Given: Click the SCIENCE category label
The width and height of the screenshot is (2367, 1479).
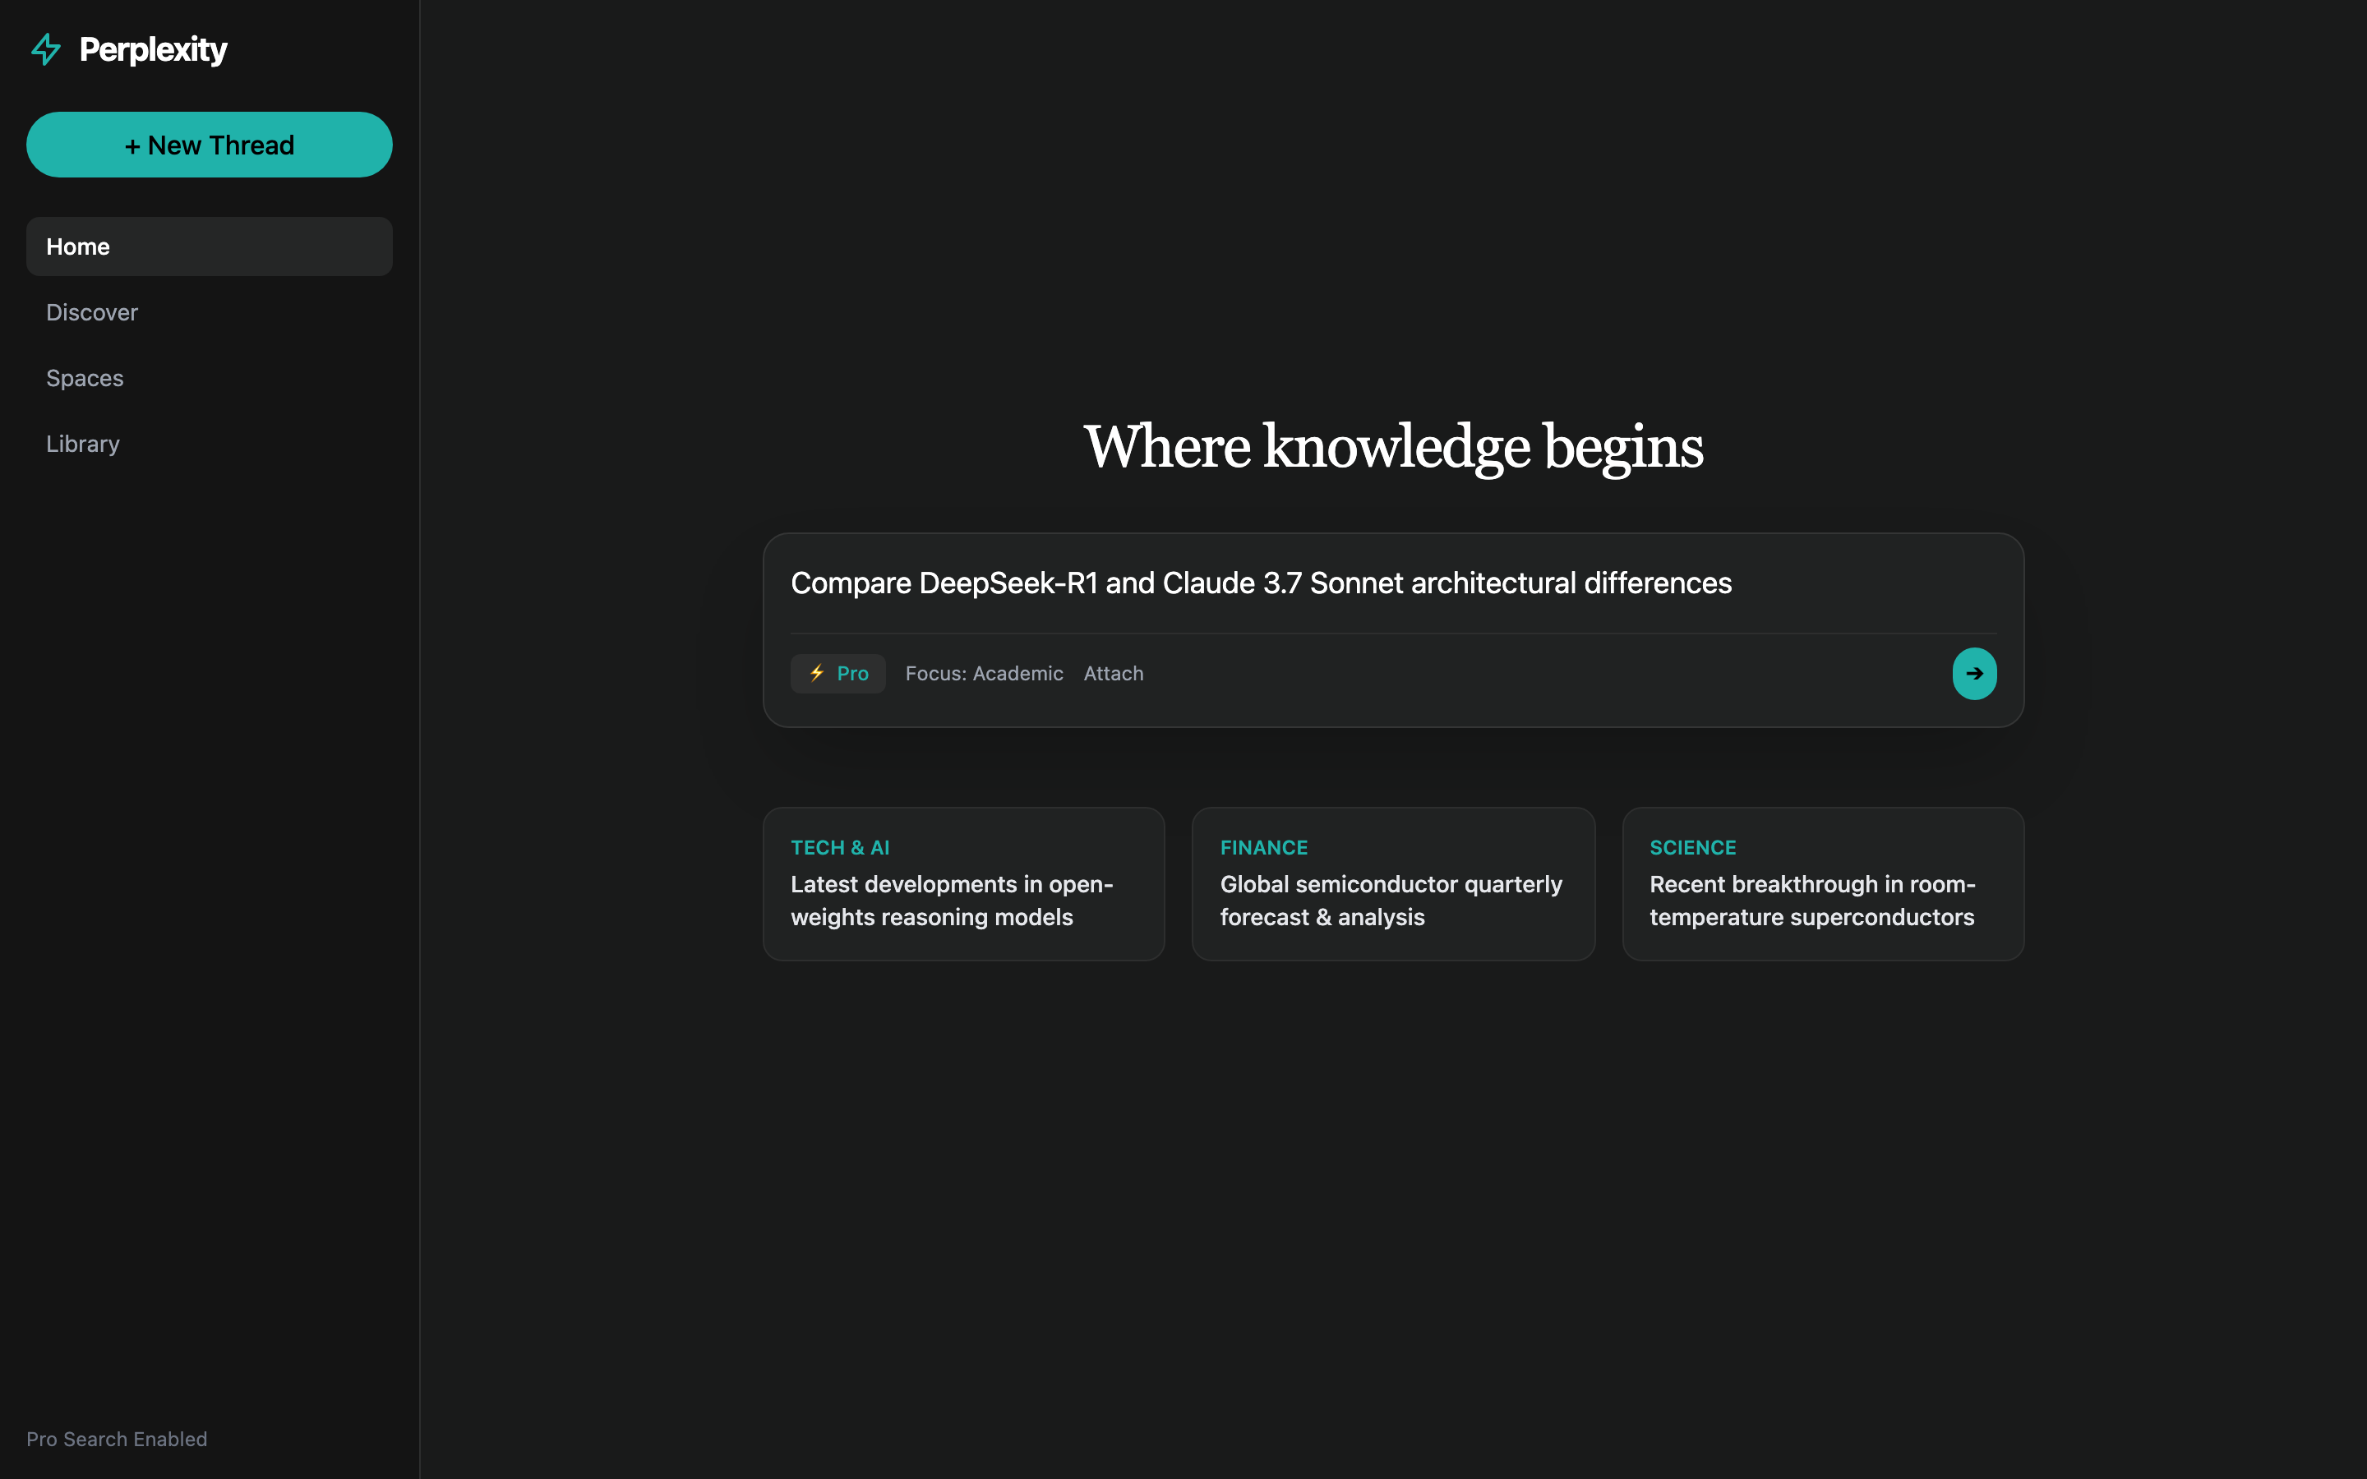Looking at the screenshot, I should (1692, 847).
